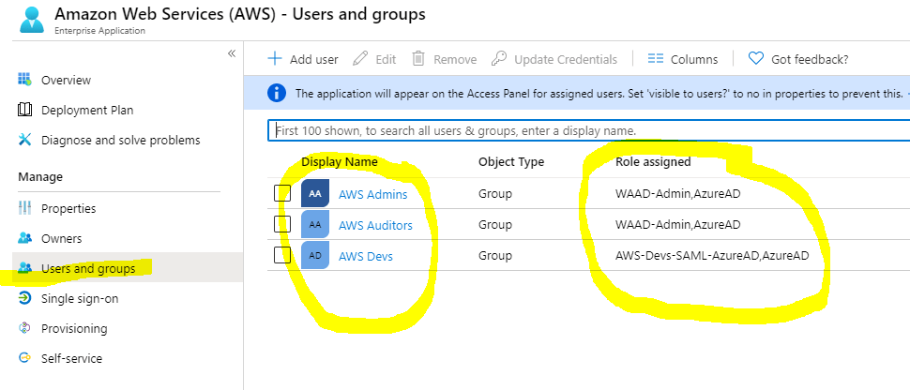Open the Deployment Plan page
Image resolution: width=910 pixels, height=390 pixels.
coord(87,110)
